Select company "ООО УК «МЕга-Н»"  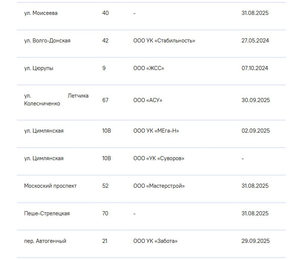tap(156, 131)
